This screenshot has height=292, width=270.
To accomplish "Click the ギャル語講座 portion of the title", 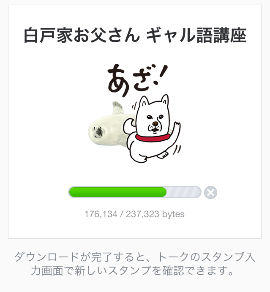I will click(196, 35).
